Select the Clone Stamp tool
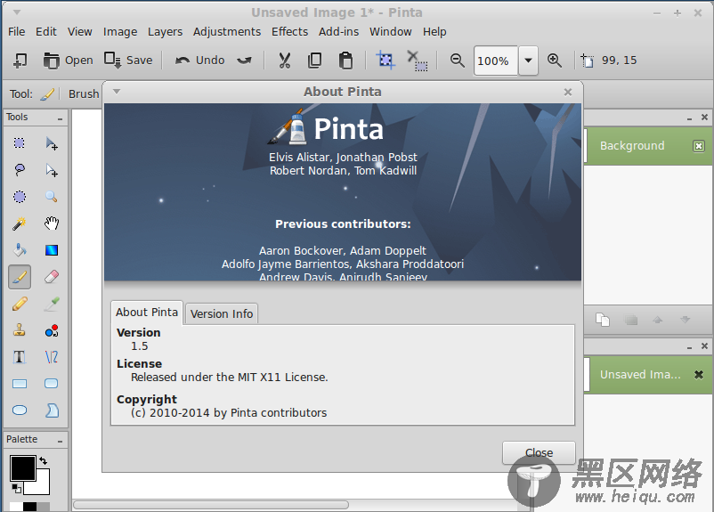Viewport: 714px width, 512px height. tap(19, 330)
